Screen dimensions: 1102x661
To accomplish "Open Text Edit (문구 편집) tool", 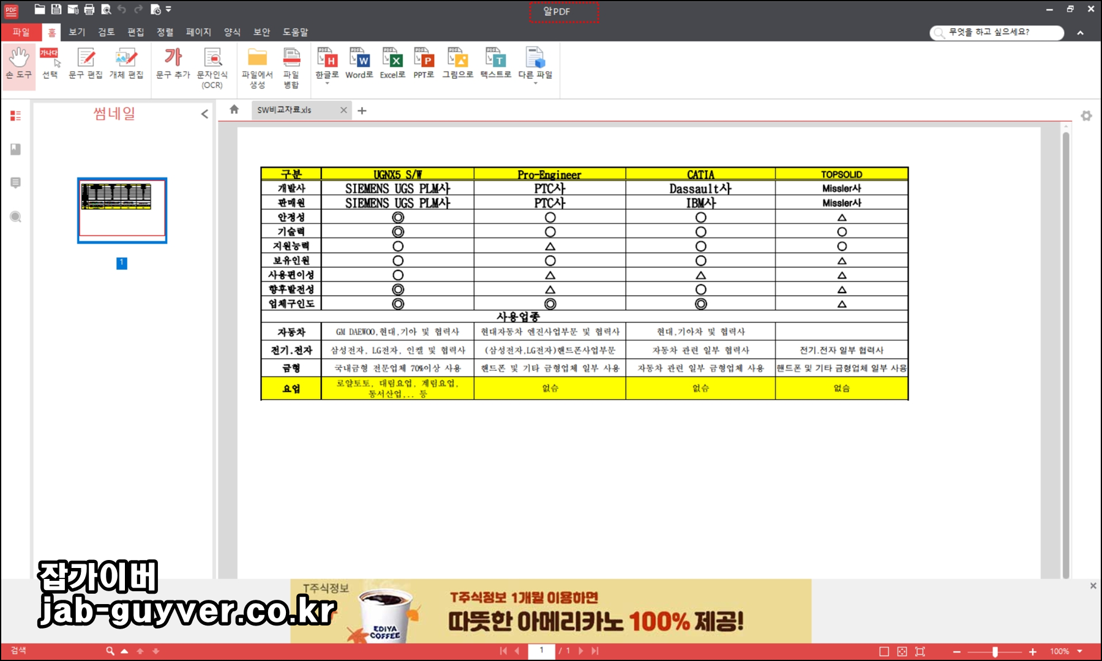I will pos(86,64).
